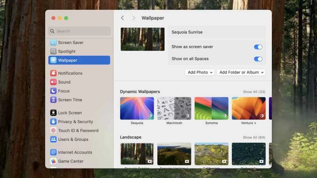
Task: Open the Add Photo dropdown
Action: [200, 72]
